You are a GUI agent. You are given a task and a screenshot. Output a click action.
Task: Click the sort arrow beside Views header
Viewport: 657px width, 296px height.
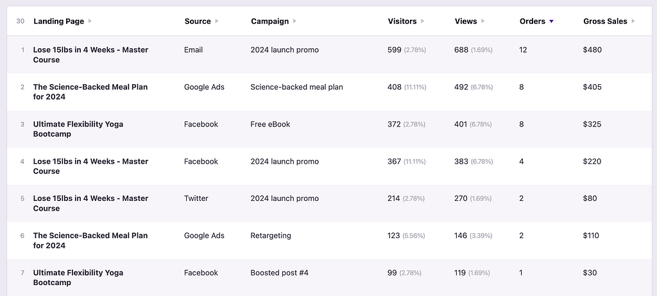(x=483, y=21)
